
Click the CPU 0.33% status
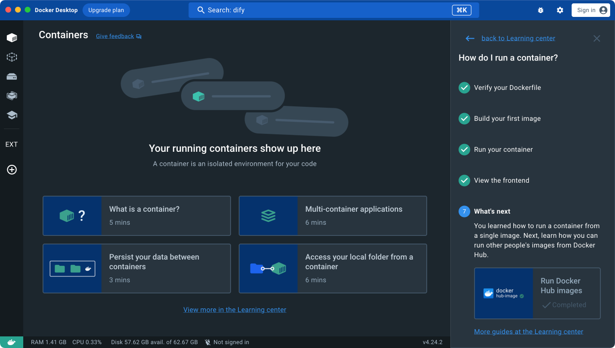coord(87,342)
